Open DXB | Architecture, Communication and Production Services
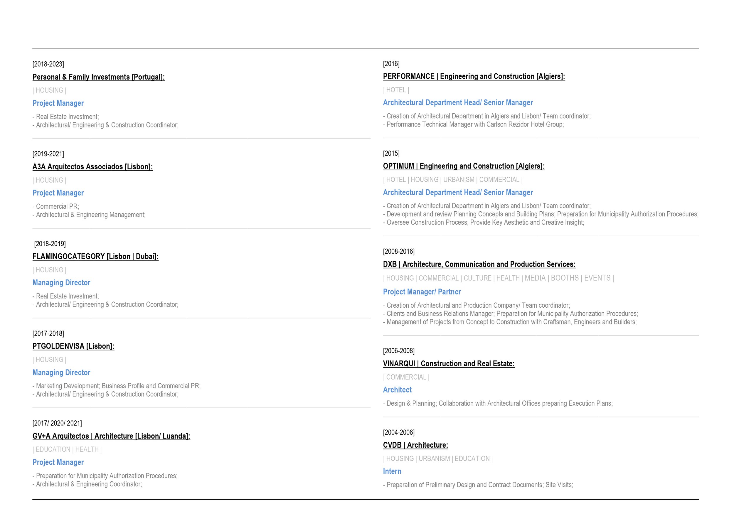The image size is (734, 519). point(479,264)
